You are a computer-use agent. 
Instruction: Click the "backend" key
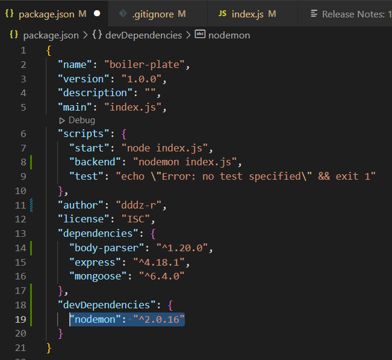pyautogui.click(x=95, y=162)
